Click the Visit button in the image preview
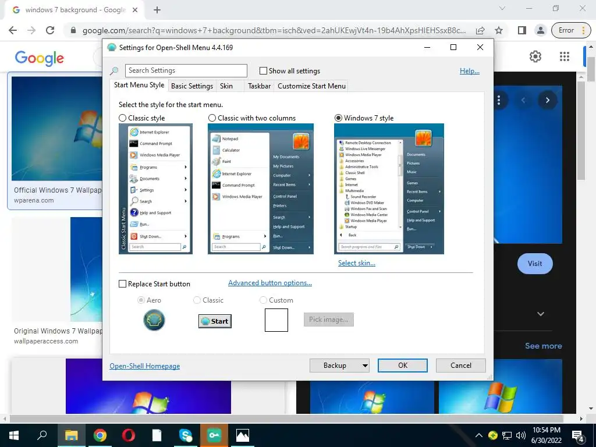This screenshot has height=447, width=596. point(535,264)
